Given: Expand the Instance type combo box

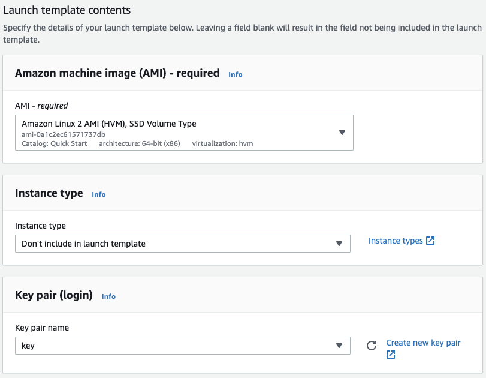Looking at the screenshot, I should coord(183,244).
